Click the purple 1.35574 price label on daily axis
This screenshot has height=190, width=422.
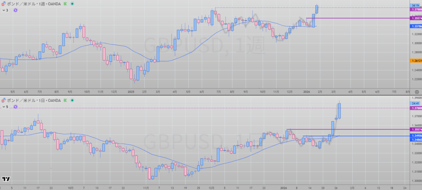pyautogui.click(x=415, y=129)
